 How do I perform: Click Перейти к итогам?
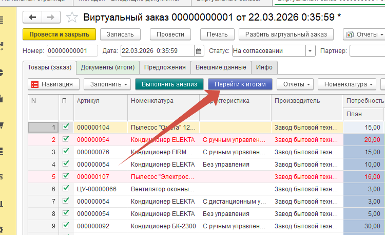[240, 84]
